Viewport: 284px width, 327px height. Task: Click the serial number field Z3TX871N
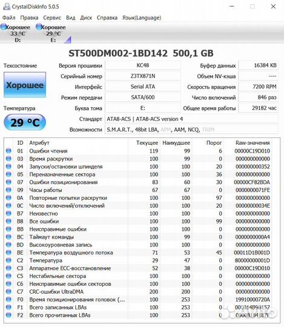pyautogui.click(x=143, y=76)
